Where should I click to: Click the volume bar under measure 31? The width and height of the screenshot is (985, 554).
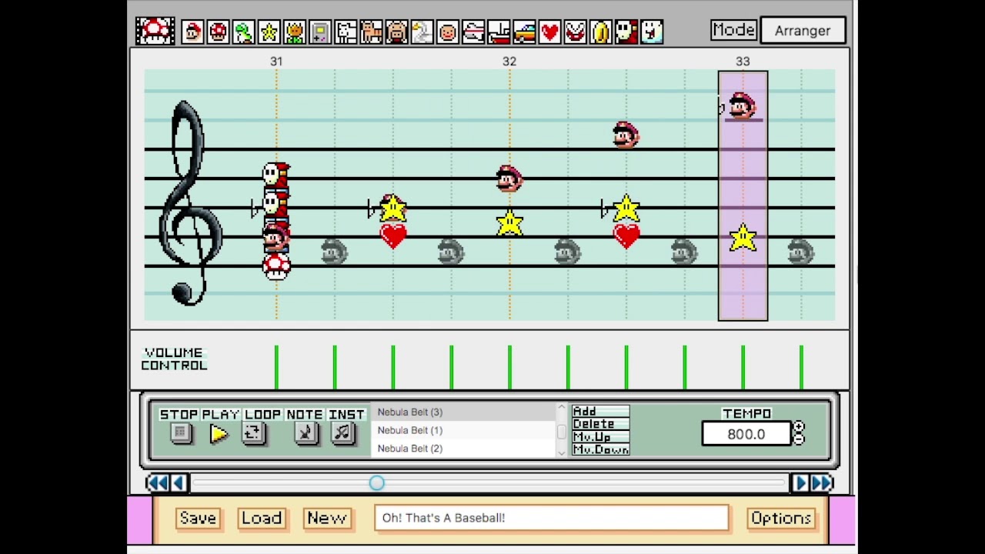click(x=276, y=367)
